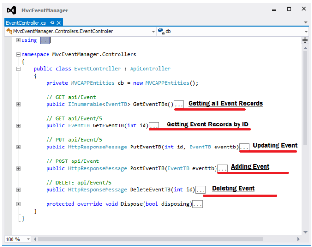The height and width of the screenshot is (247, 312).
Task: Select the EventController.cs tab
Action: [x=25, y=23]
